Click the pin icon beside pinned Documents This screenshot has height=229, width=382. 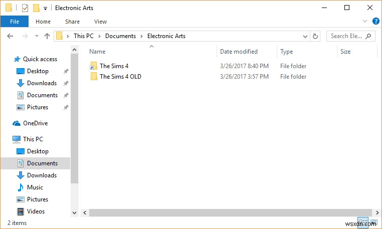tap(66, 95)
